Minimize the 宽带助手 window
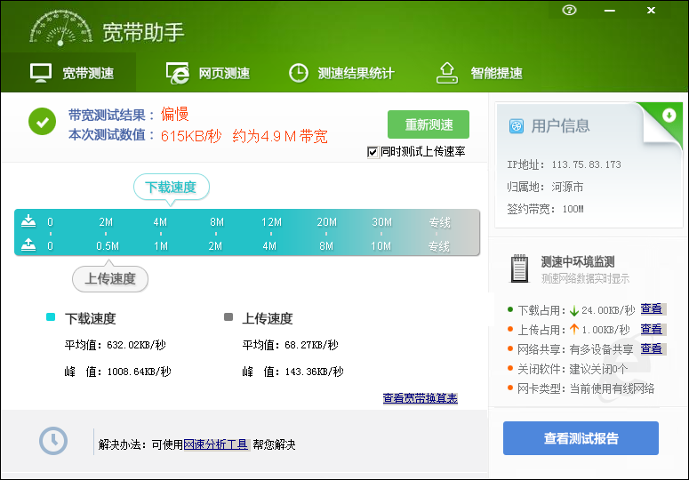 610,11
